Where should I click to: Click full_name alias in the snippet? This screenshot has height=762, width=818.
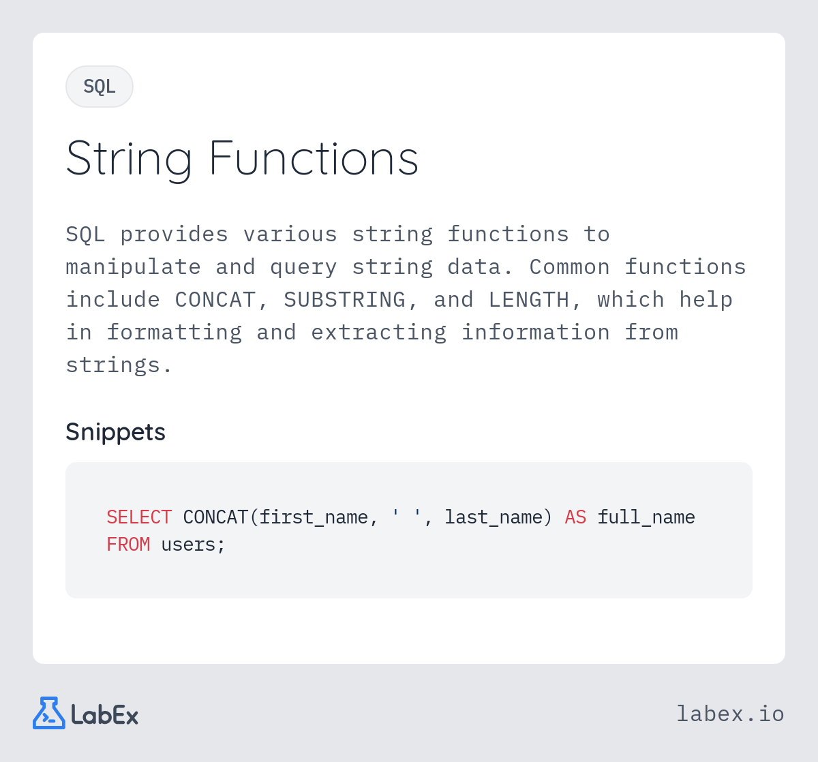click(646, 517)
